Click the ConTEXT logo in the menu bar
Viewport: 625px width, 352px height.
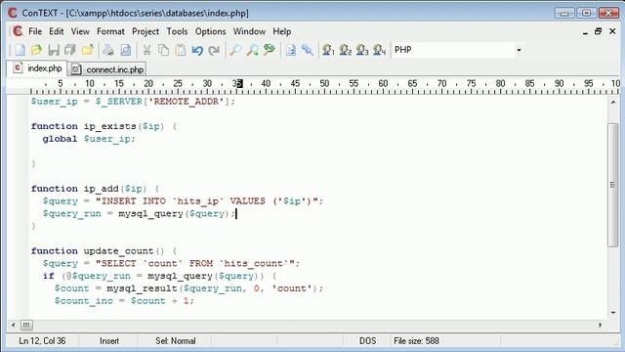(x=18, y=31)
